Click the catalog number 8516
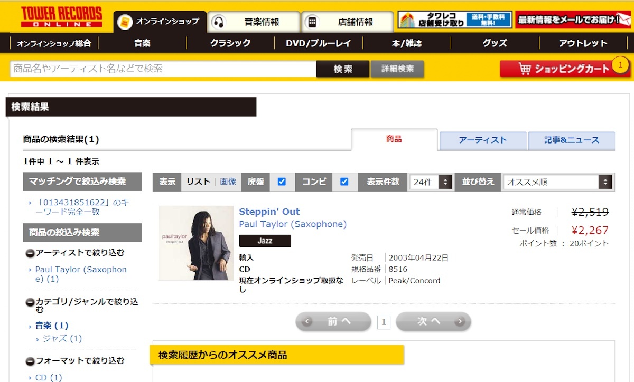This screenshot has width=634, height=382. [x=398, y=269]
